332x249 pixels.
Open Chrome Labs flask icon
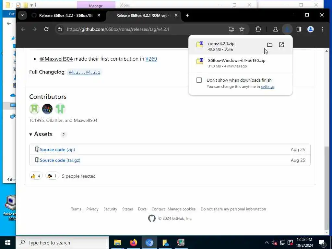point(276,29)
